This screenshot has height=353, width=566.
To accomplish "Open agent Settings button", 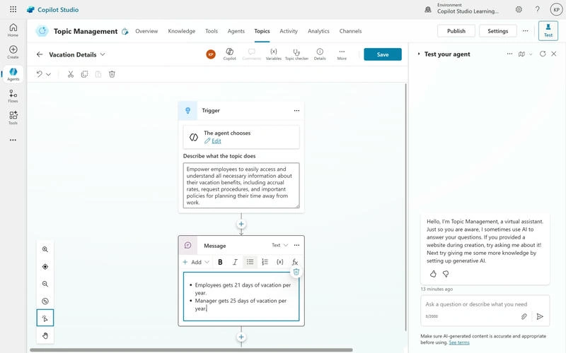I will (x=498, y=31).
